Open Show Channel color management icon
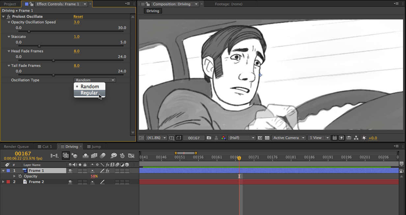 click(x=224, y=138)
